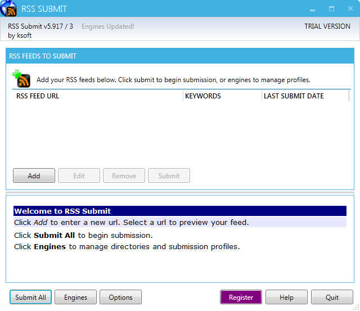This screenshot has width=360, height=311.
Task: Click the Add button to enter a feed
Action: pos(34,175)
